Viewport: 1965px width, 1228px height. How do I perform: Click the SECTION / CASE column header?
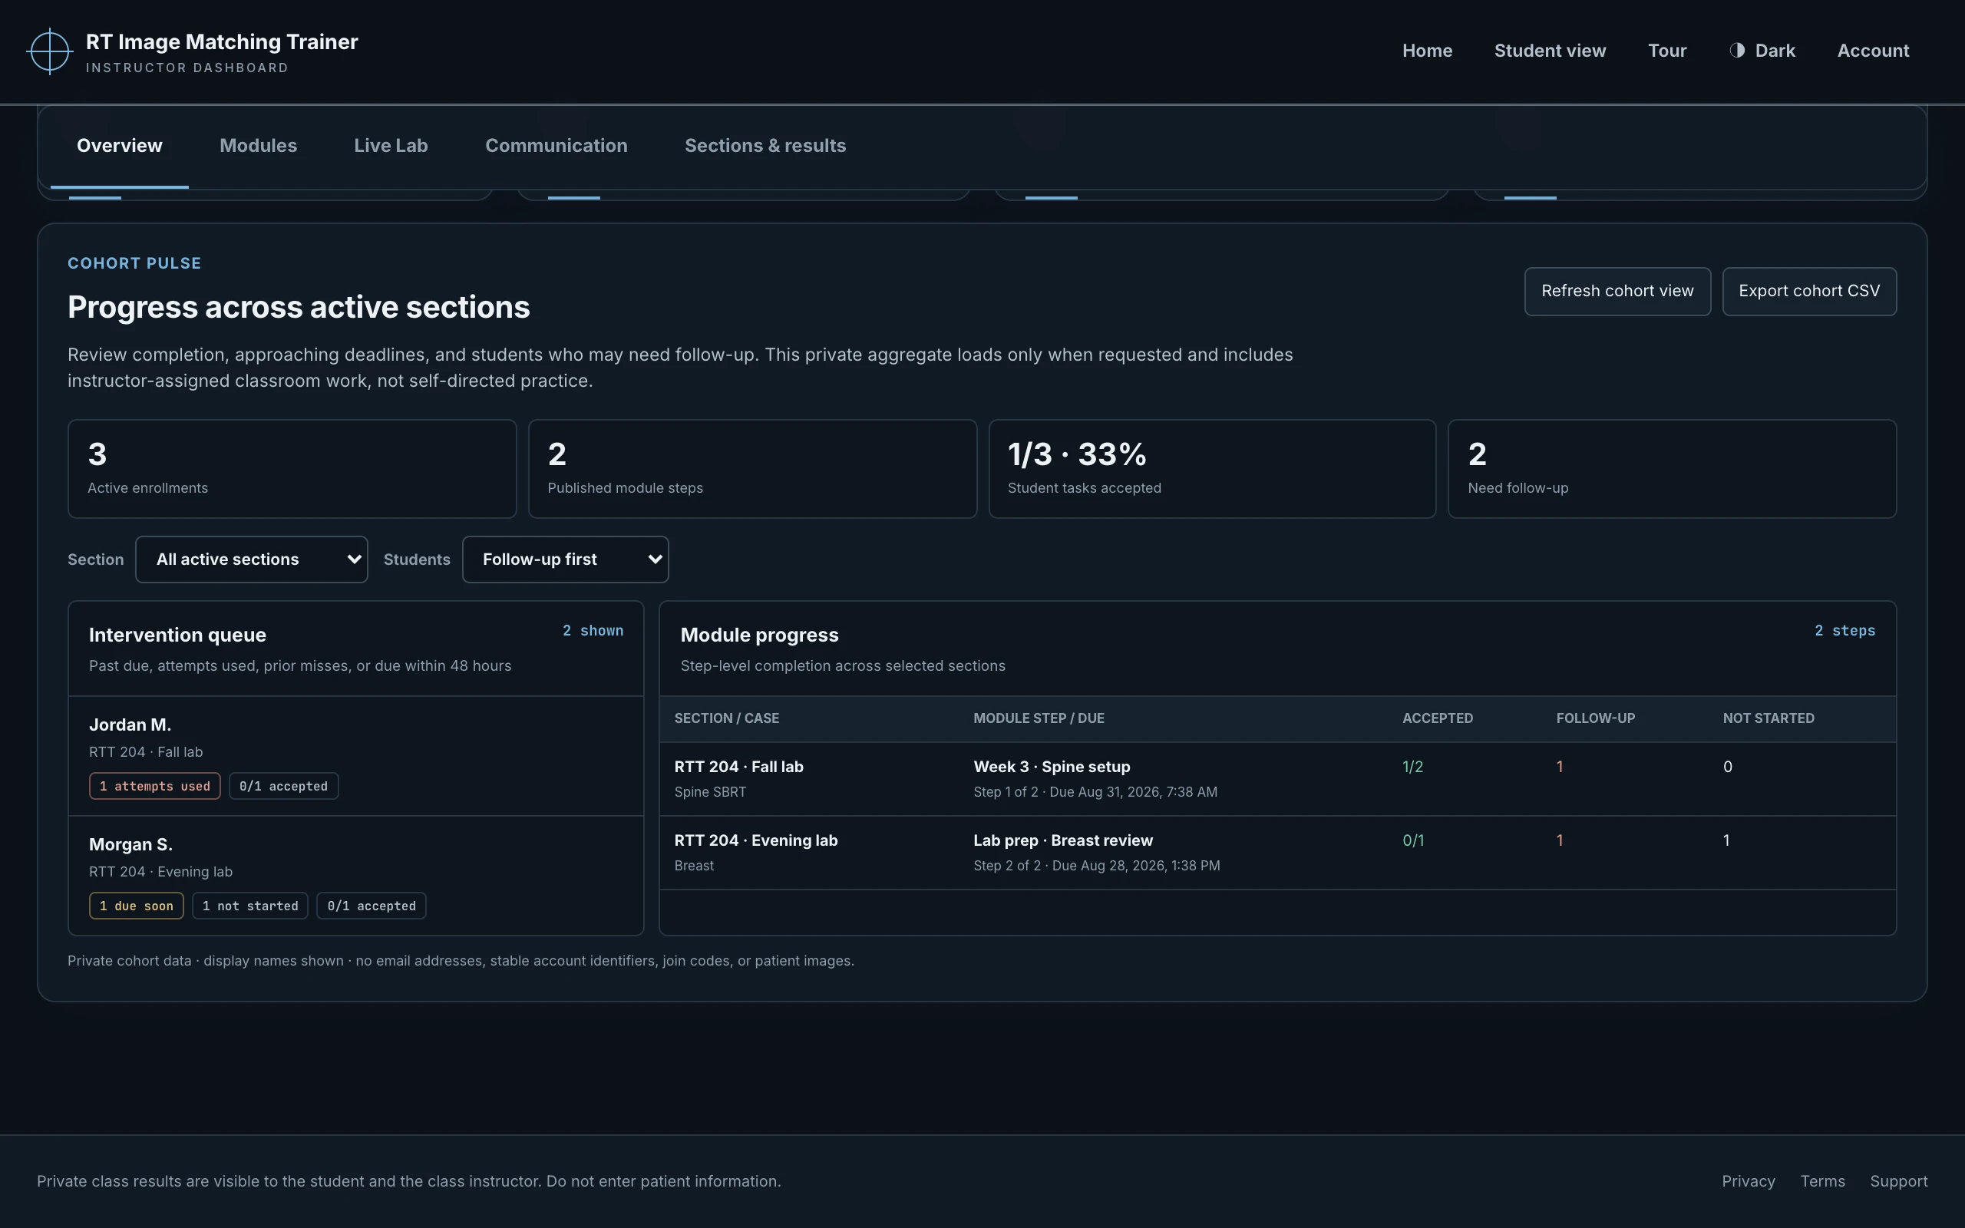click(726, 719)
